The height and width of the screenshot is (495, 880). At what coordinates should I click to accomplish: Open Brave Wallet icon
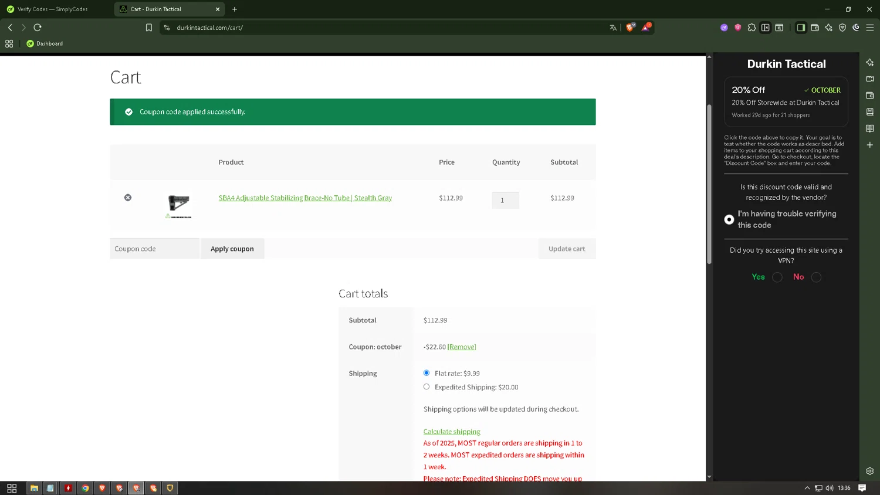[815, 28]
